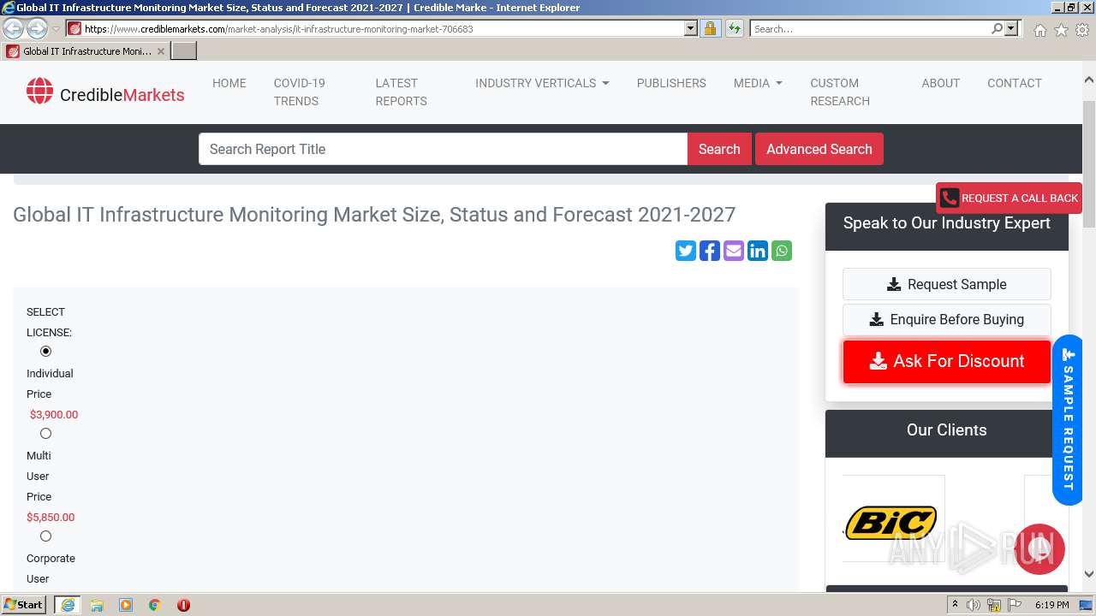
Task: Click the BIC client logo
Action: coord(890,523)
